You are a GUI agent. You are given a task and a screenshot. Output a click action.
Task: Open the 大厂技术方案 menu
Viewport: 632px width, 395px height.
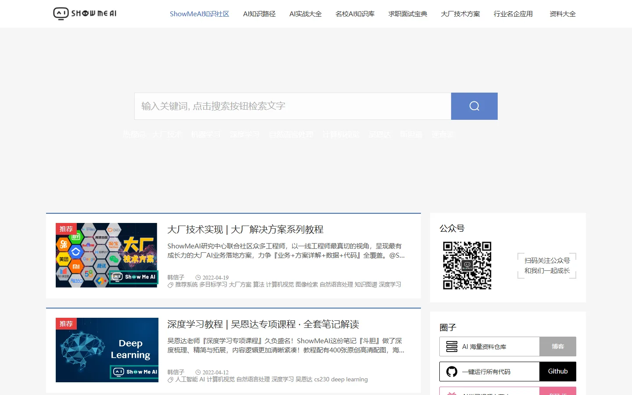[460, 14]
